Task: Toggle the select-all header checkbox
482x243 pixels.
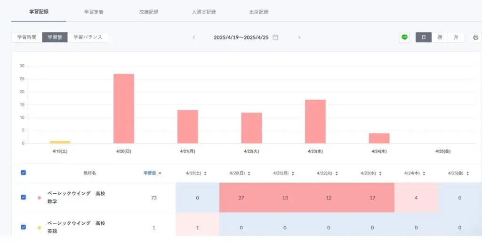Action: 24,173
